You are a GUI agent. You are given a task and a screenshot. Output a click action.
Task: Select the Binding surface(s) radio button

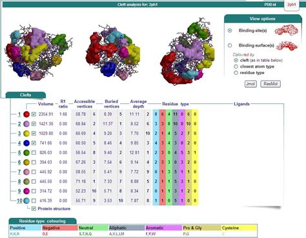[230, 45]
